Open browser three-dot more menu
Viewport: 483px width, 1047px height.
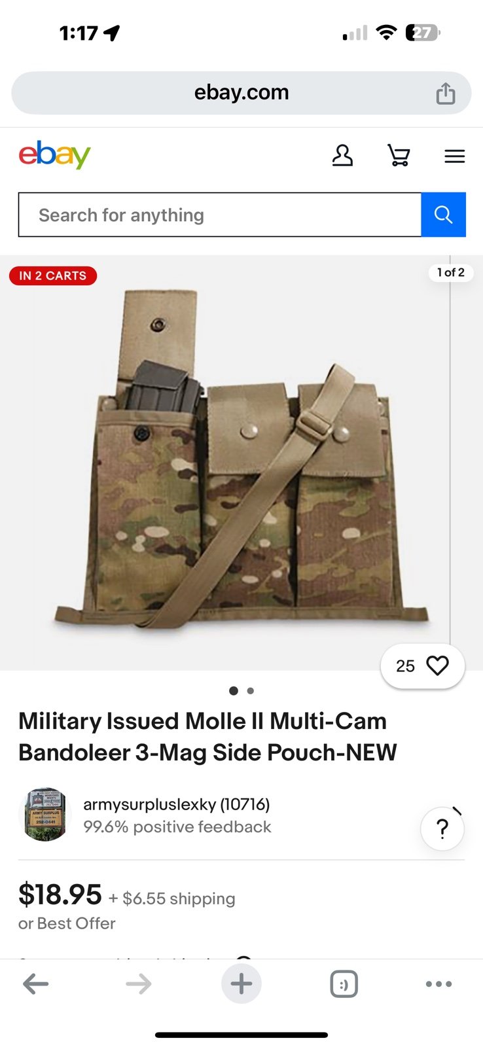(438, 984)
